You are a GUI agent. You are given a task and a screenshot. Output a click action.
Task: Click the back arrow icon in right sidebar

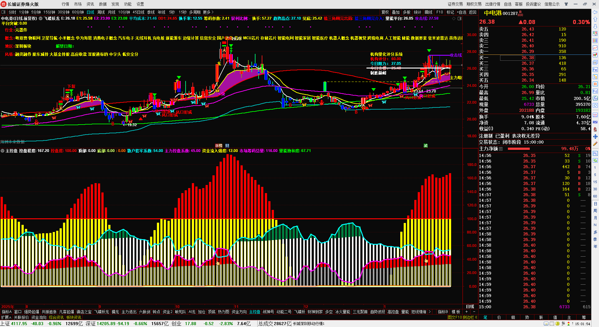(x=595, y=12)
